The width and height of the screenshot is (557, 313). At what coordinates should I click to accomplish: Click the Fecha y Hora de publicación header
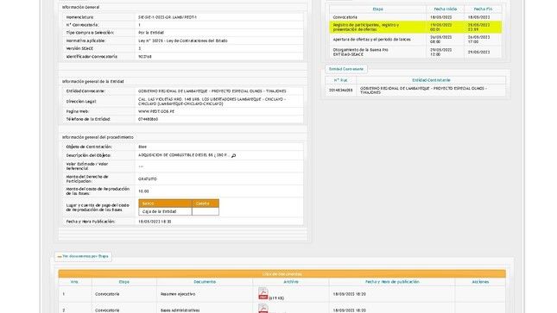coord(392,282)
